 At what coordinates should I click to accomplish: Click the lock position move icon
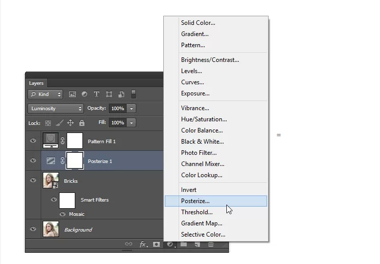[70, 123]
